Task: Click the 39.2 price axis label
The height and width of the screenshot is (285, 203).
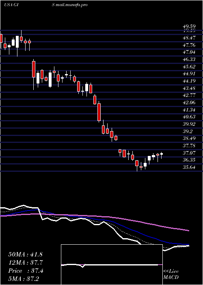Action: click(x=188, y=132)
